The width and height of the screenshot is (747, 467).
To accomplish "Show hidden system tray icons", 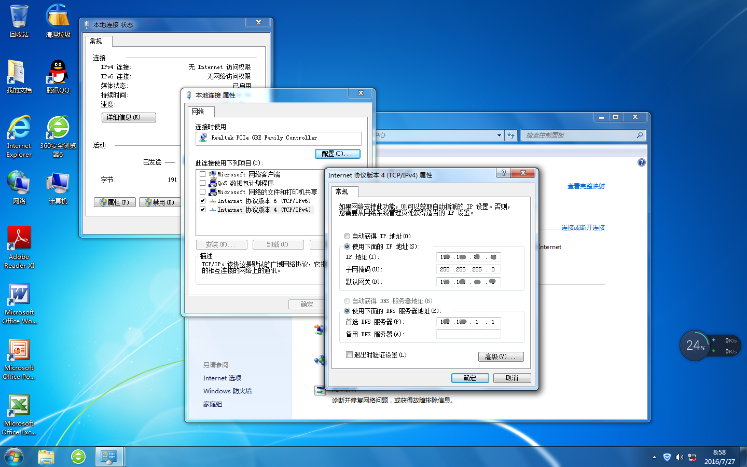I will (654, 457).
